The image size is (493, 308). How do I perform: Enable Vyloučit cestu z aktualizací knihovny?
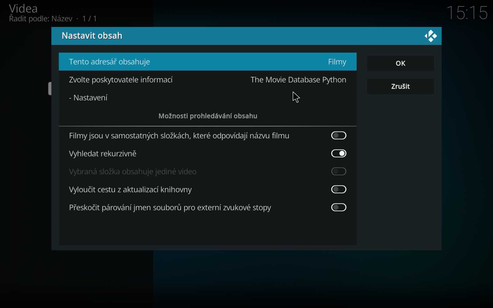tap(339, 189)
